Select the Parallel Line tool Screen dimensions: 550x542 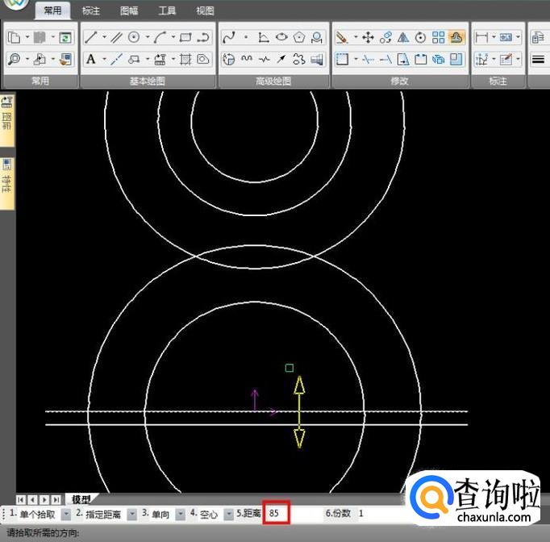point(115,37)
